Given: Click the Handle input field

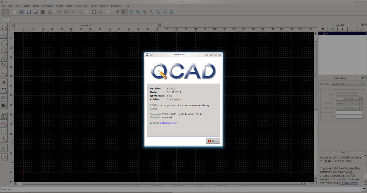Looking at the screenshot, I should point(349,117).
